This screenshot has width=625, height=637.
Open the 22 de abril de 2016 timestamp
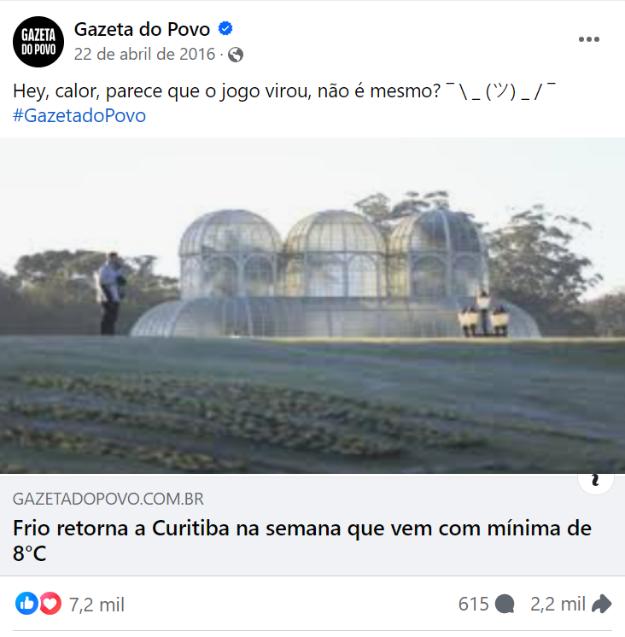click(144, 54)
